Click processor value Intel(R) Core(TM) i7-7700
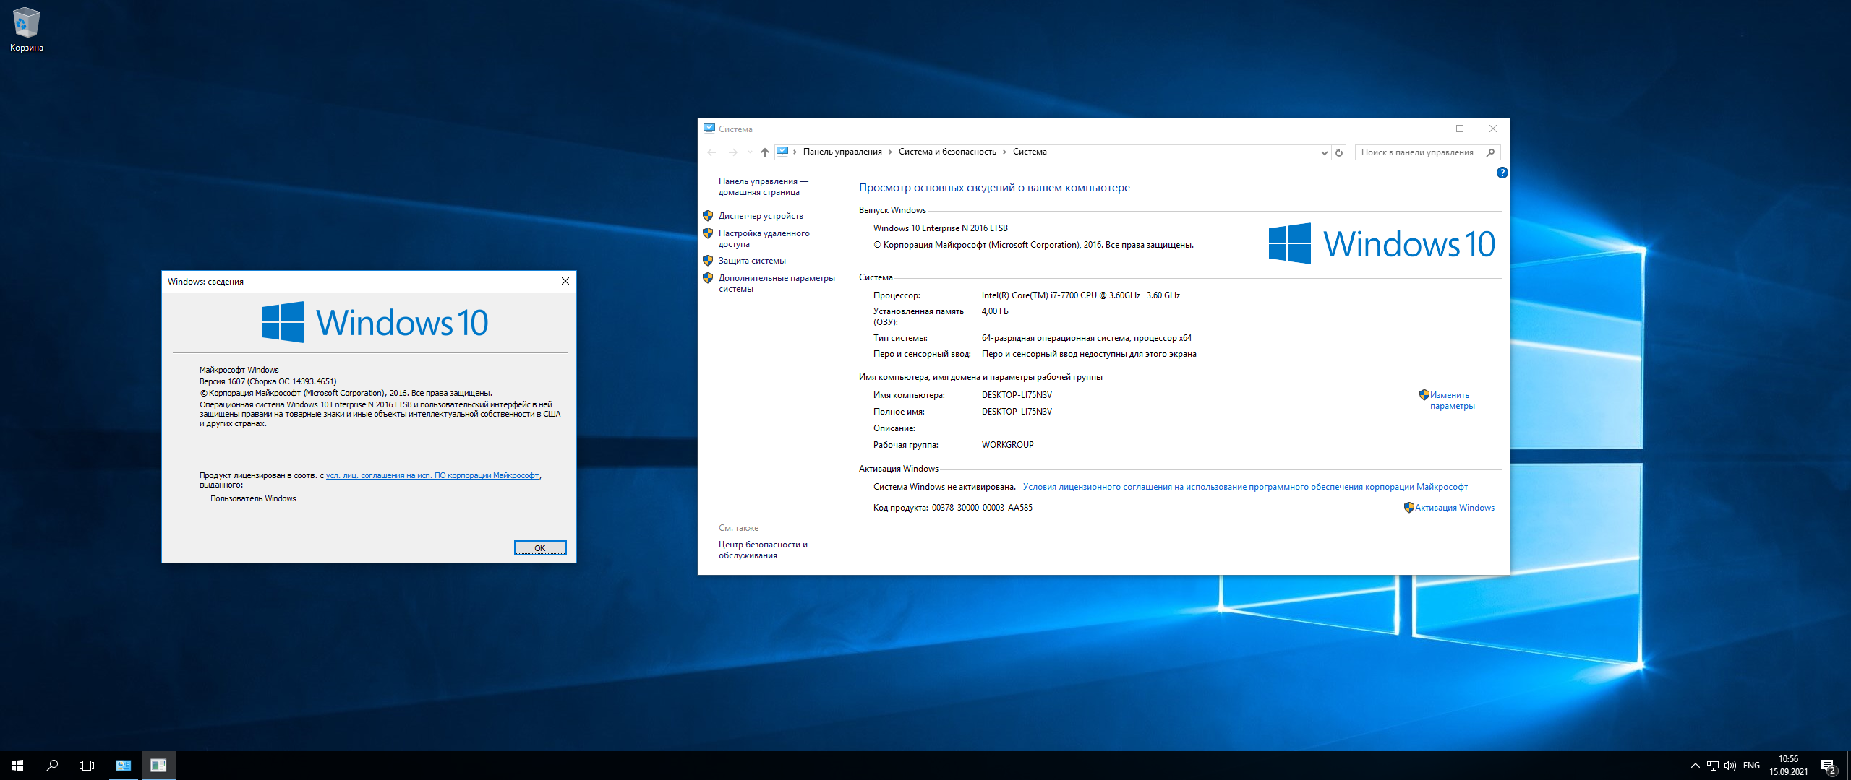The image size is (1851, 780). tap(1080, 295)
